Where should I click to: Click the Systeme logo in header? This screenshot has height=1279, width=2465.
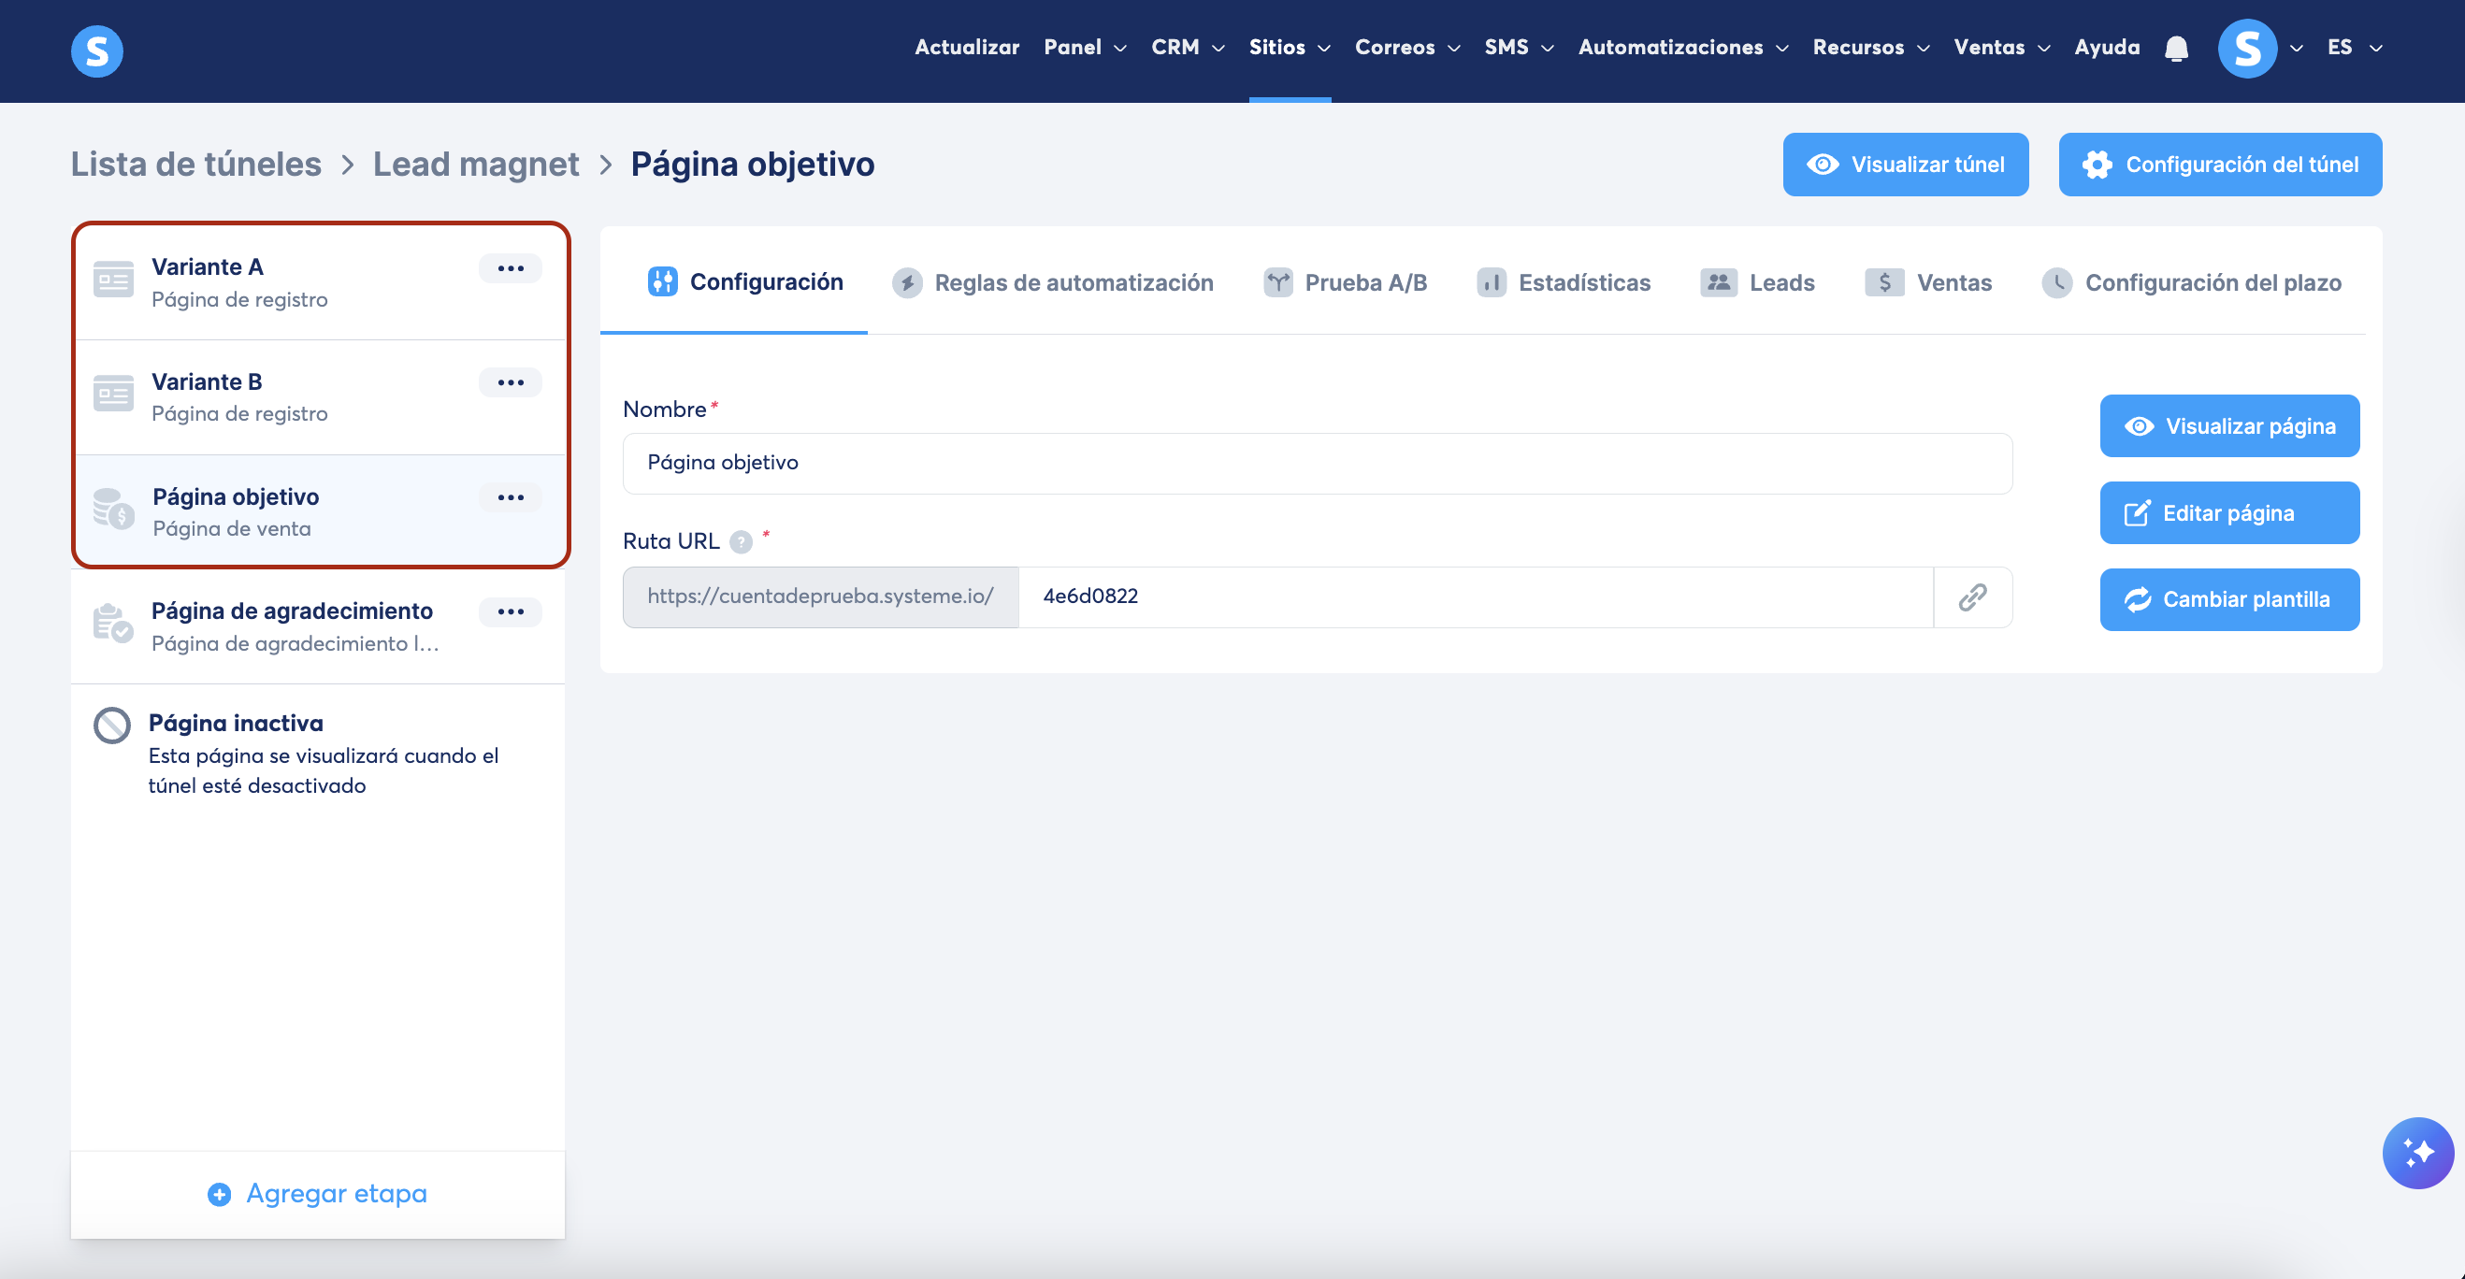(x=96, y=50)
